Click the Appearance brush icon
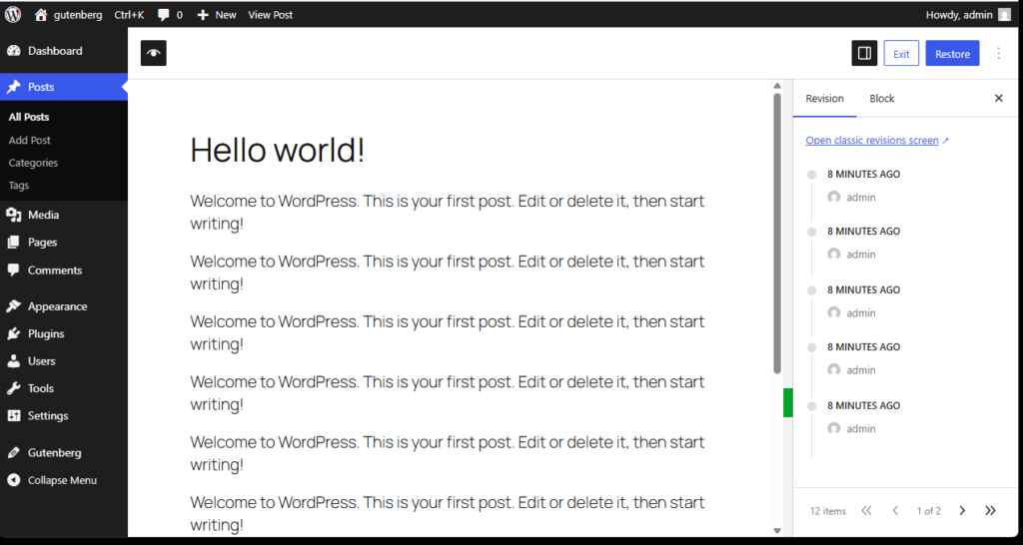Image resolution: width=1023 pixels, height=545 pixels. pyautogui.click(x=14, y=306)
